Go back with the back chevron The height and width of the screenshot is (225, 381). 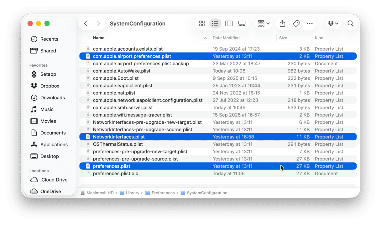86,23
